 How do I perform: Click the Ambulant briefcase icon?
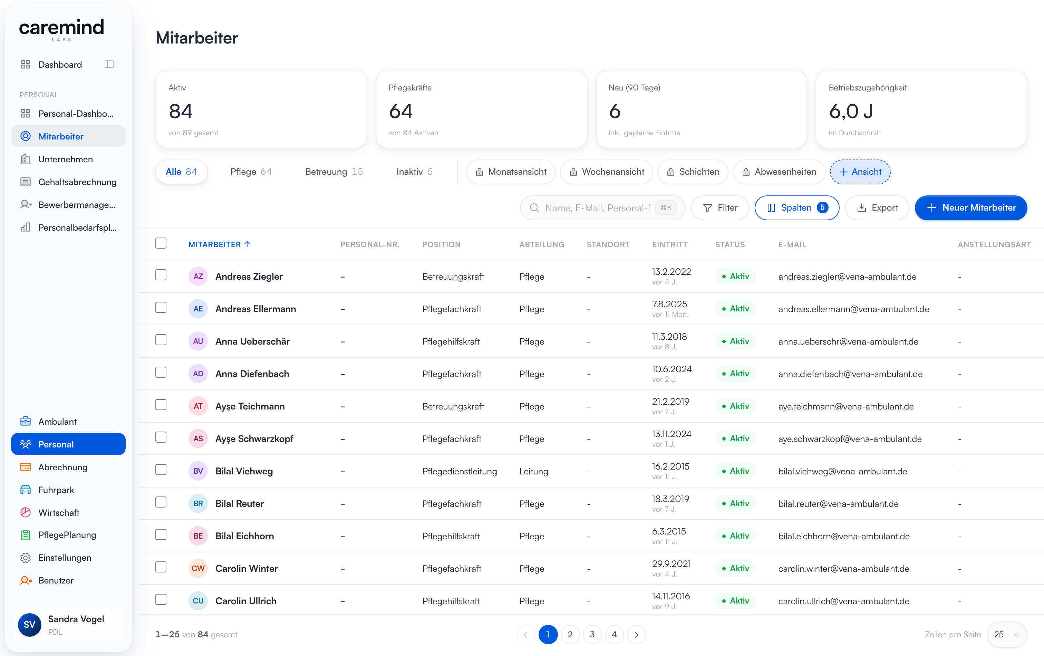[26, 422]
